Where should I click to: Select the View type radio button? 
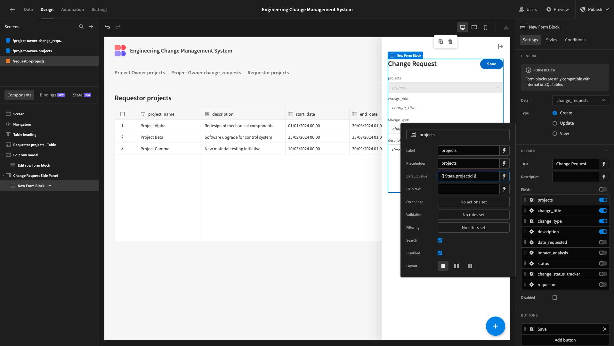click(x=555, y=134)
